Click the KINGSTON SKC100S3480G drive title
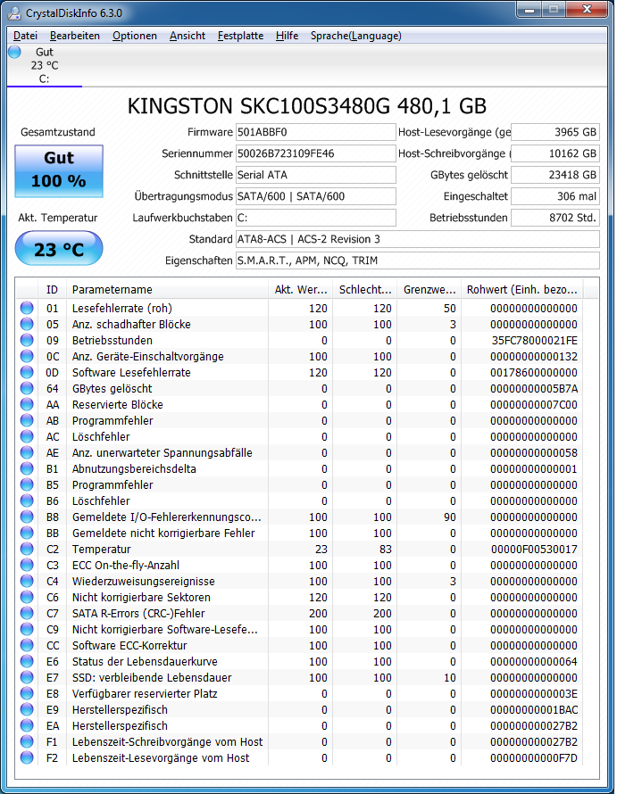617x794 pixels. 307,106
